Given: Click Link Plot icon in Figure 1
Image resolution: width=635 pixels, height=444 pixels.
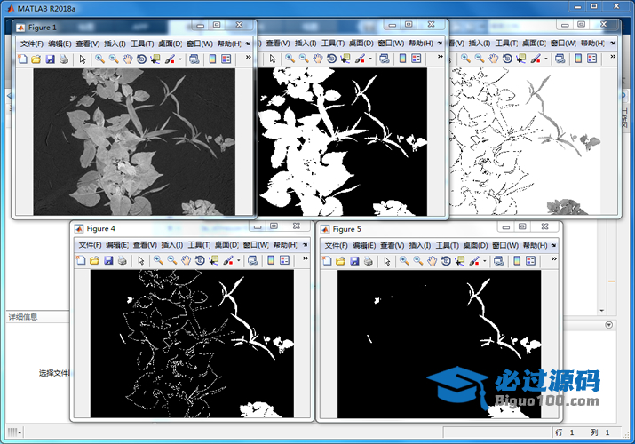Looking at the screenshot, I should click(194, 59).
